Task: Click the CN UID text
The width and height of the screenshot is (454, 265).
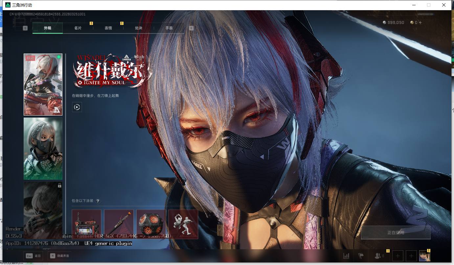Action: (x=47, y=14)
